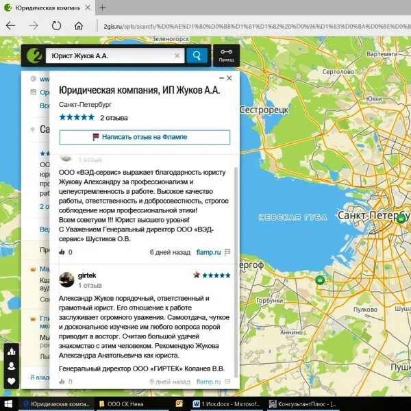This screenshot has width=411, height=411.
Task: Click the Пулково map label
Action: [365, 310]
